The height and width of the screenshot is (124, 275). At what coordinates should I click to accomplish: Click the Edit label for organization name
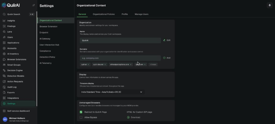coord(168,40)
